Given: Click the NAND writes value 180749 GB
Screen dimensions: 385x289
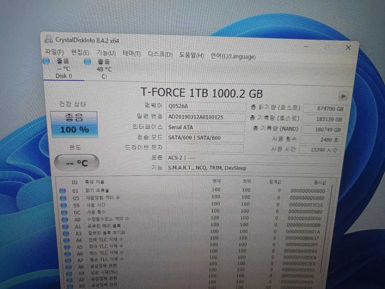Looking at the screenshot, I should tap(321, 129).
